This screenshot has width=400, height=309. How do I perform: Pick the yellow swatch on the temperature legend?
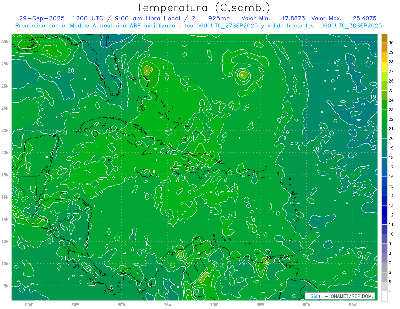click(x=384, y=67)
